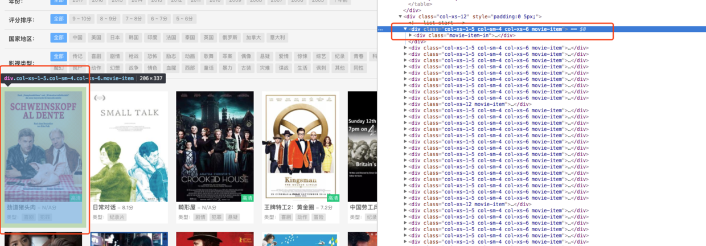Click the 高清 badge on Kingsman poster
This screenshot has height=246, width=706.
tap(333, 198)
